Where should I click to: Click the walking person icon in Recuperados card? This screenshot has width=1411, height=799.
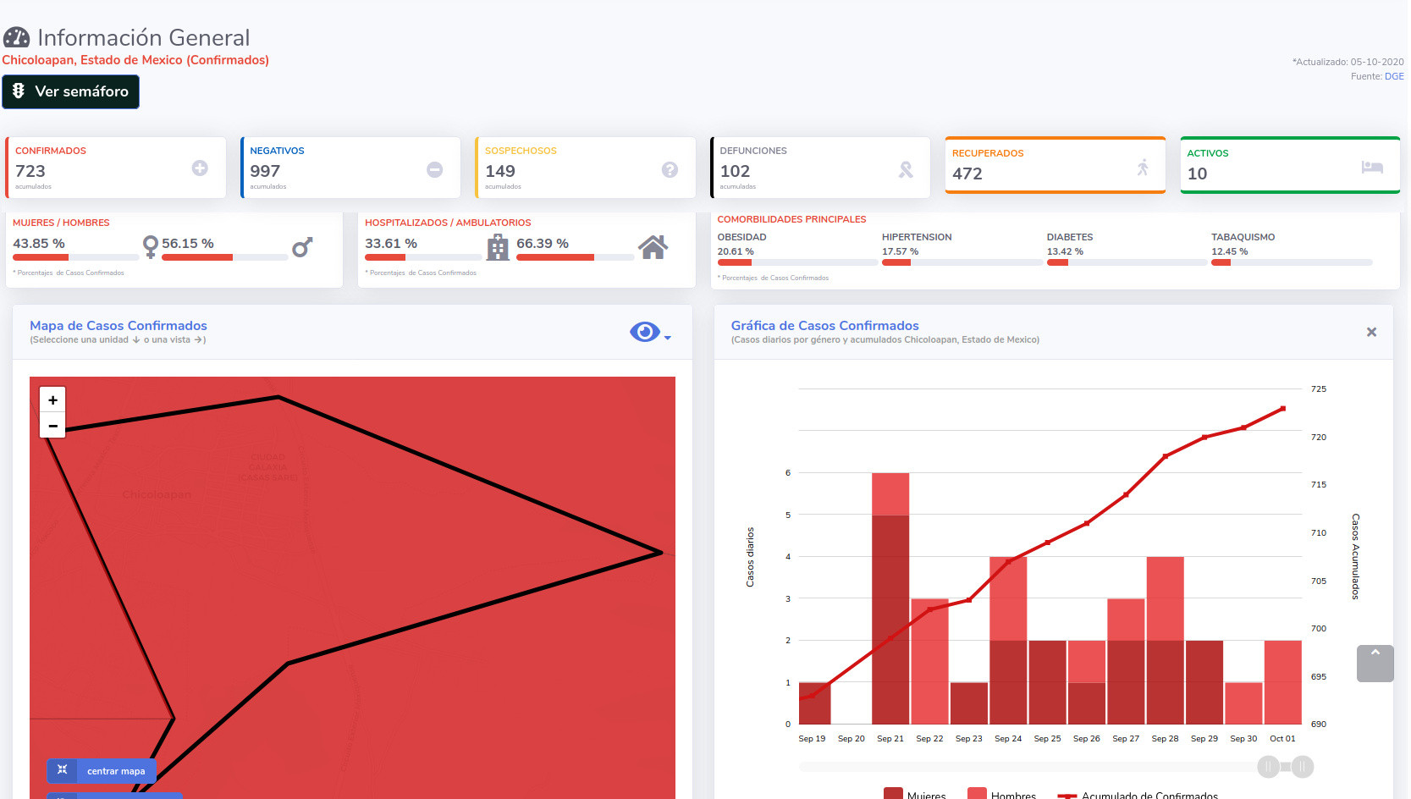[x=1143, y=167]
